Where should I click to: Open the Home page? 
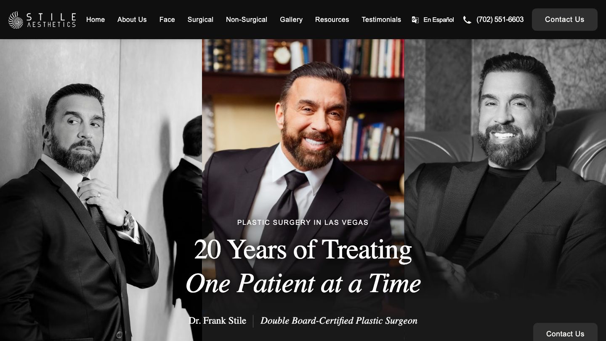(96, 19)
